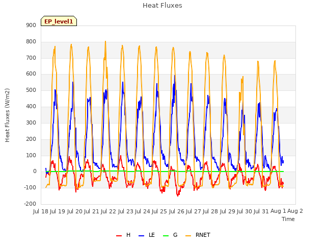Click the 'Aug 1' x-axis date label

click(x=278, y=211)
